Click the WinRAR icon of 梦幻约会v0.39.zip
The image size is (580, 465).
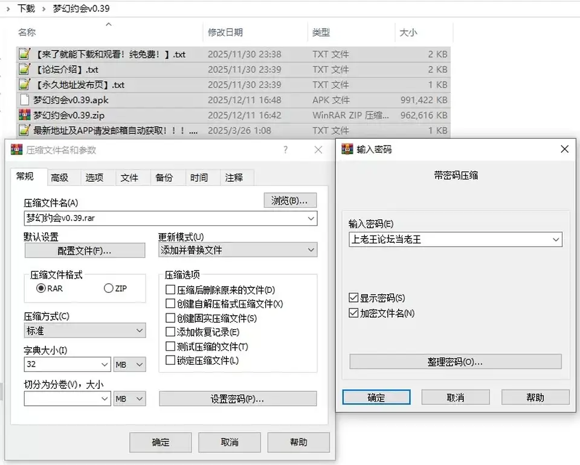[24, 115]
